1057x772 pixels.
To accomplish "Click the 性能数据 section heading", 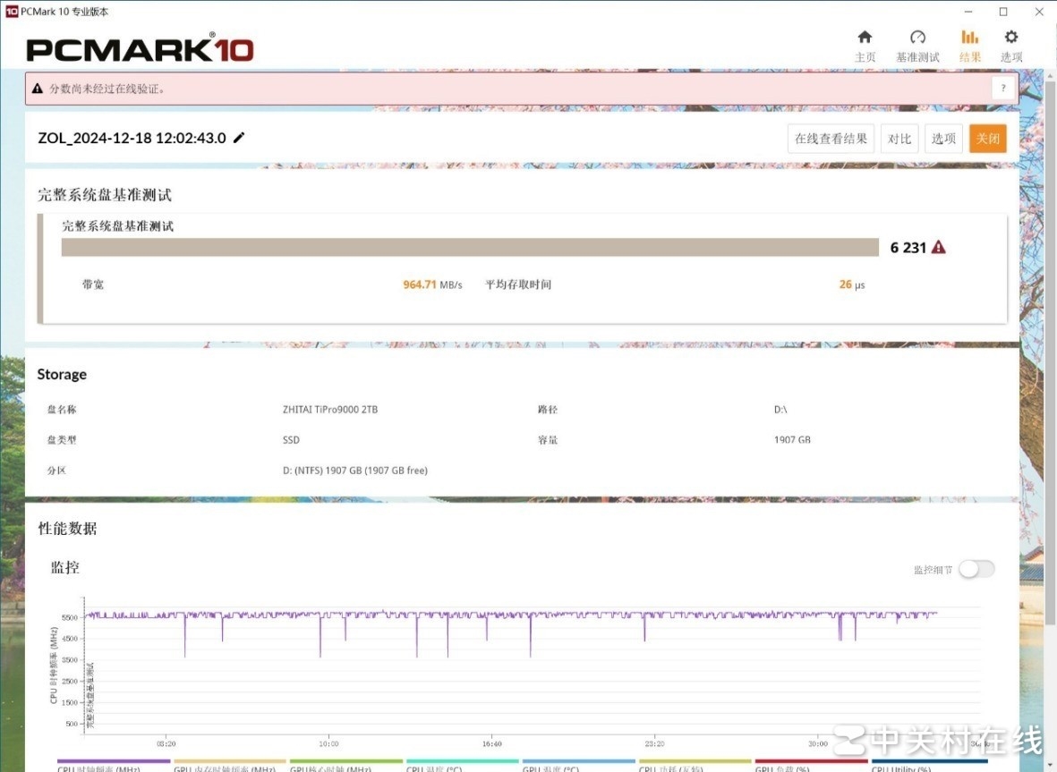I will [x=67, y=528].
